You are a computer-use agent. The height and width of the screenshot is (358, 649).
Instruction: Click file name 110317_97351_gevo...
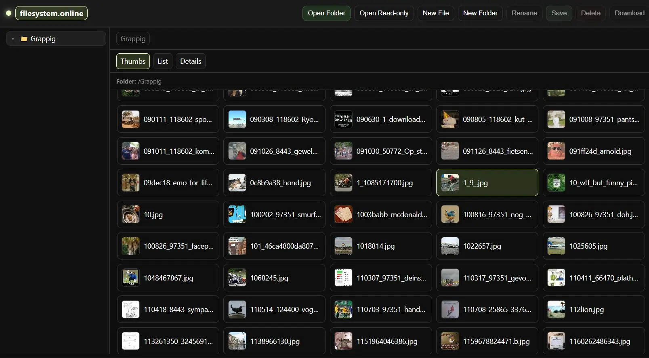(497, 278)
